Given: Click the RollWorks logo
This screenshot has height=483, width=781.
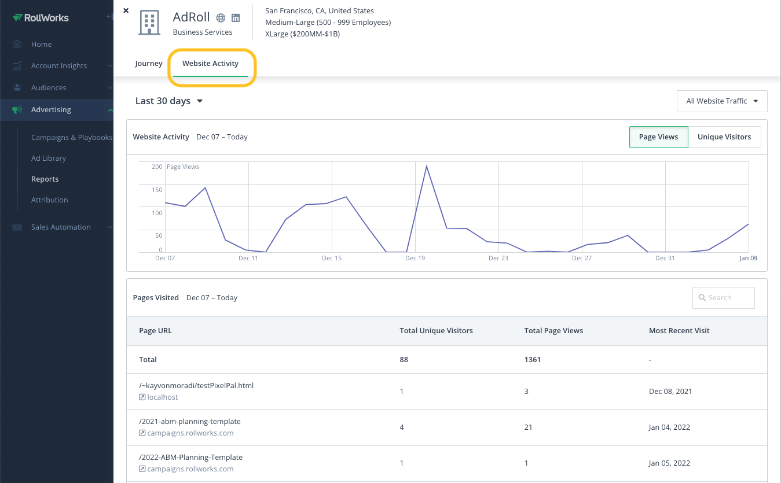Looking at the screenshot, I should click(x=41, y=17).
